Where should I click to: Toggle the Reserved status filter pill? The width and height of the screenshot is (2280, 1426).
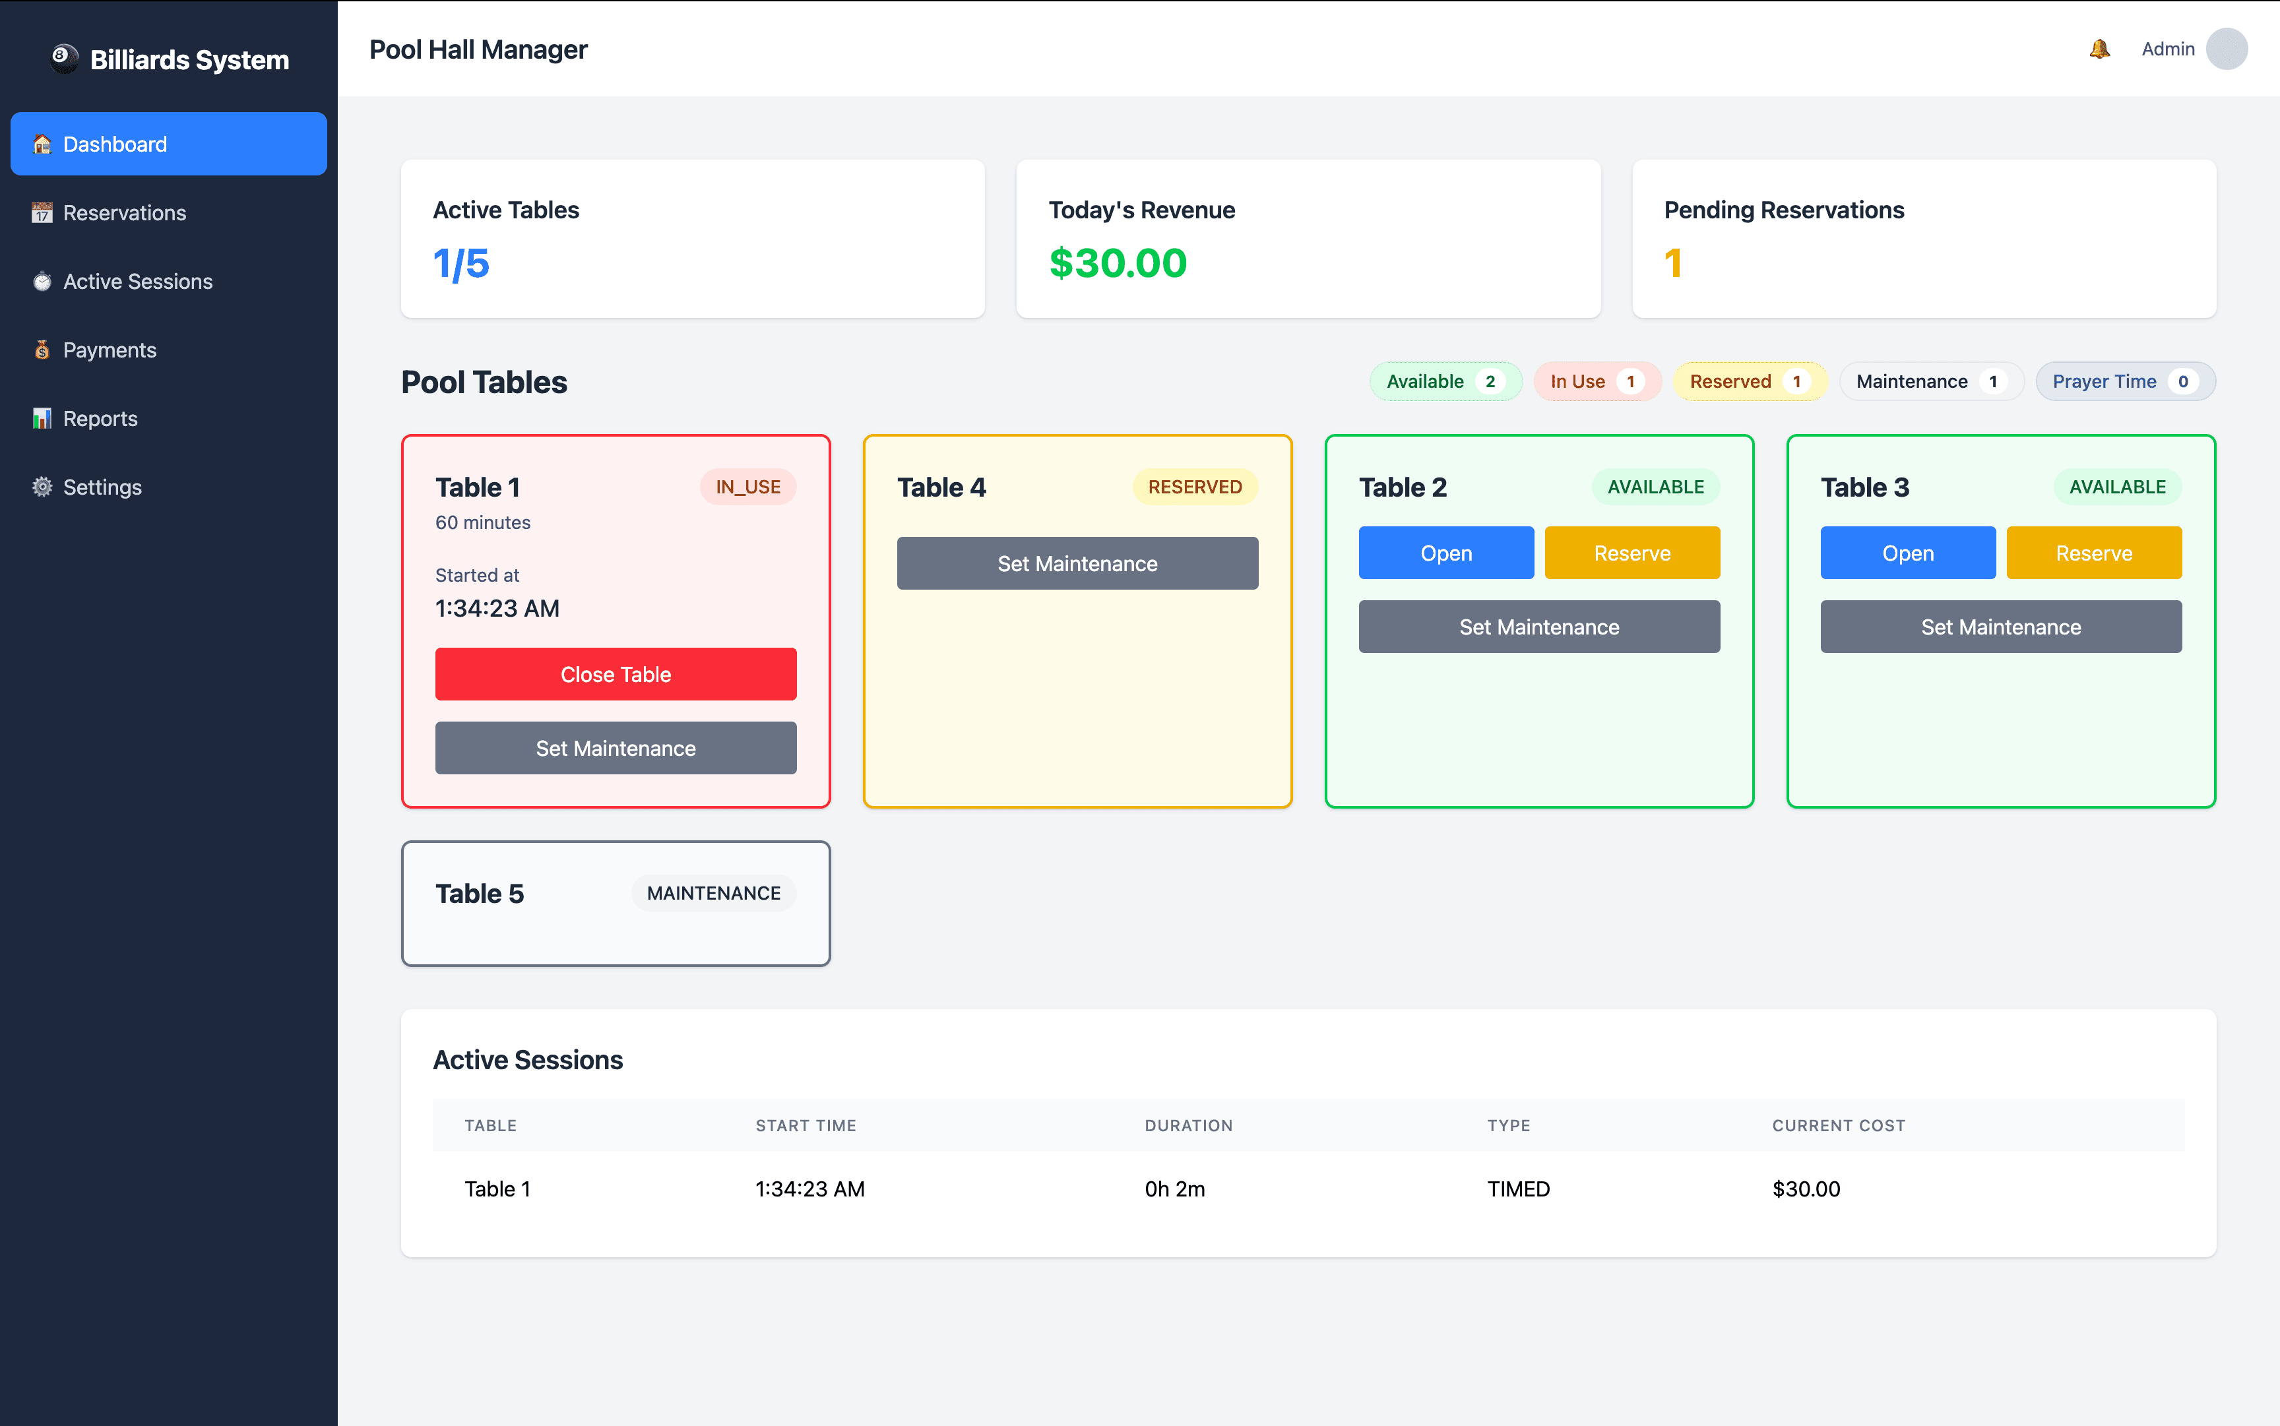(1749, 382)
